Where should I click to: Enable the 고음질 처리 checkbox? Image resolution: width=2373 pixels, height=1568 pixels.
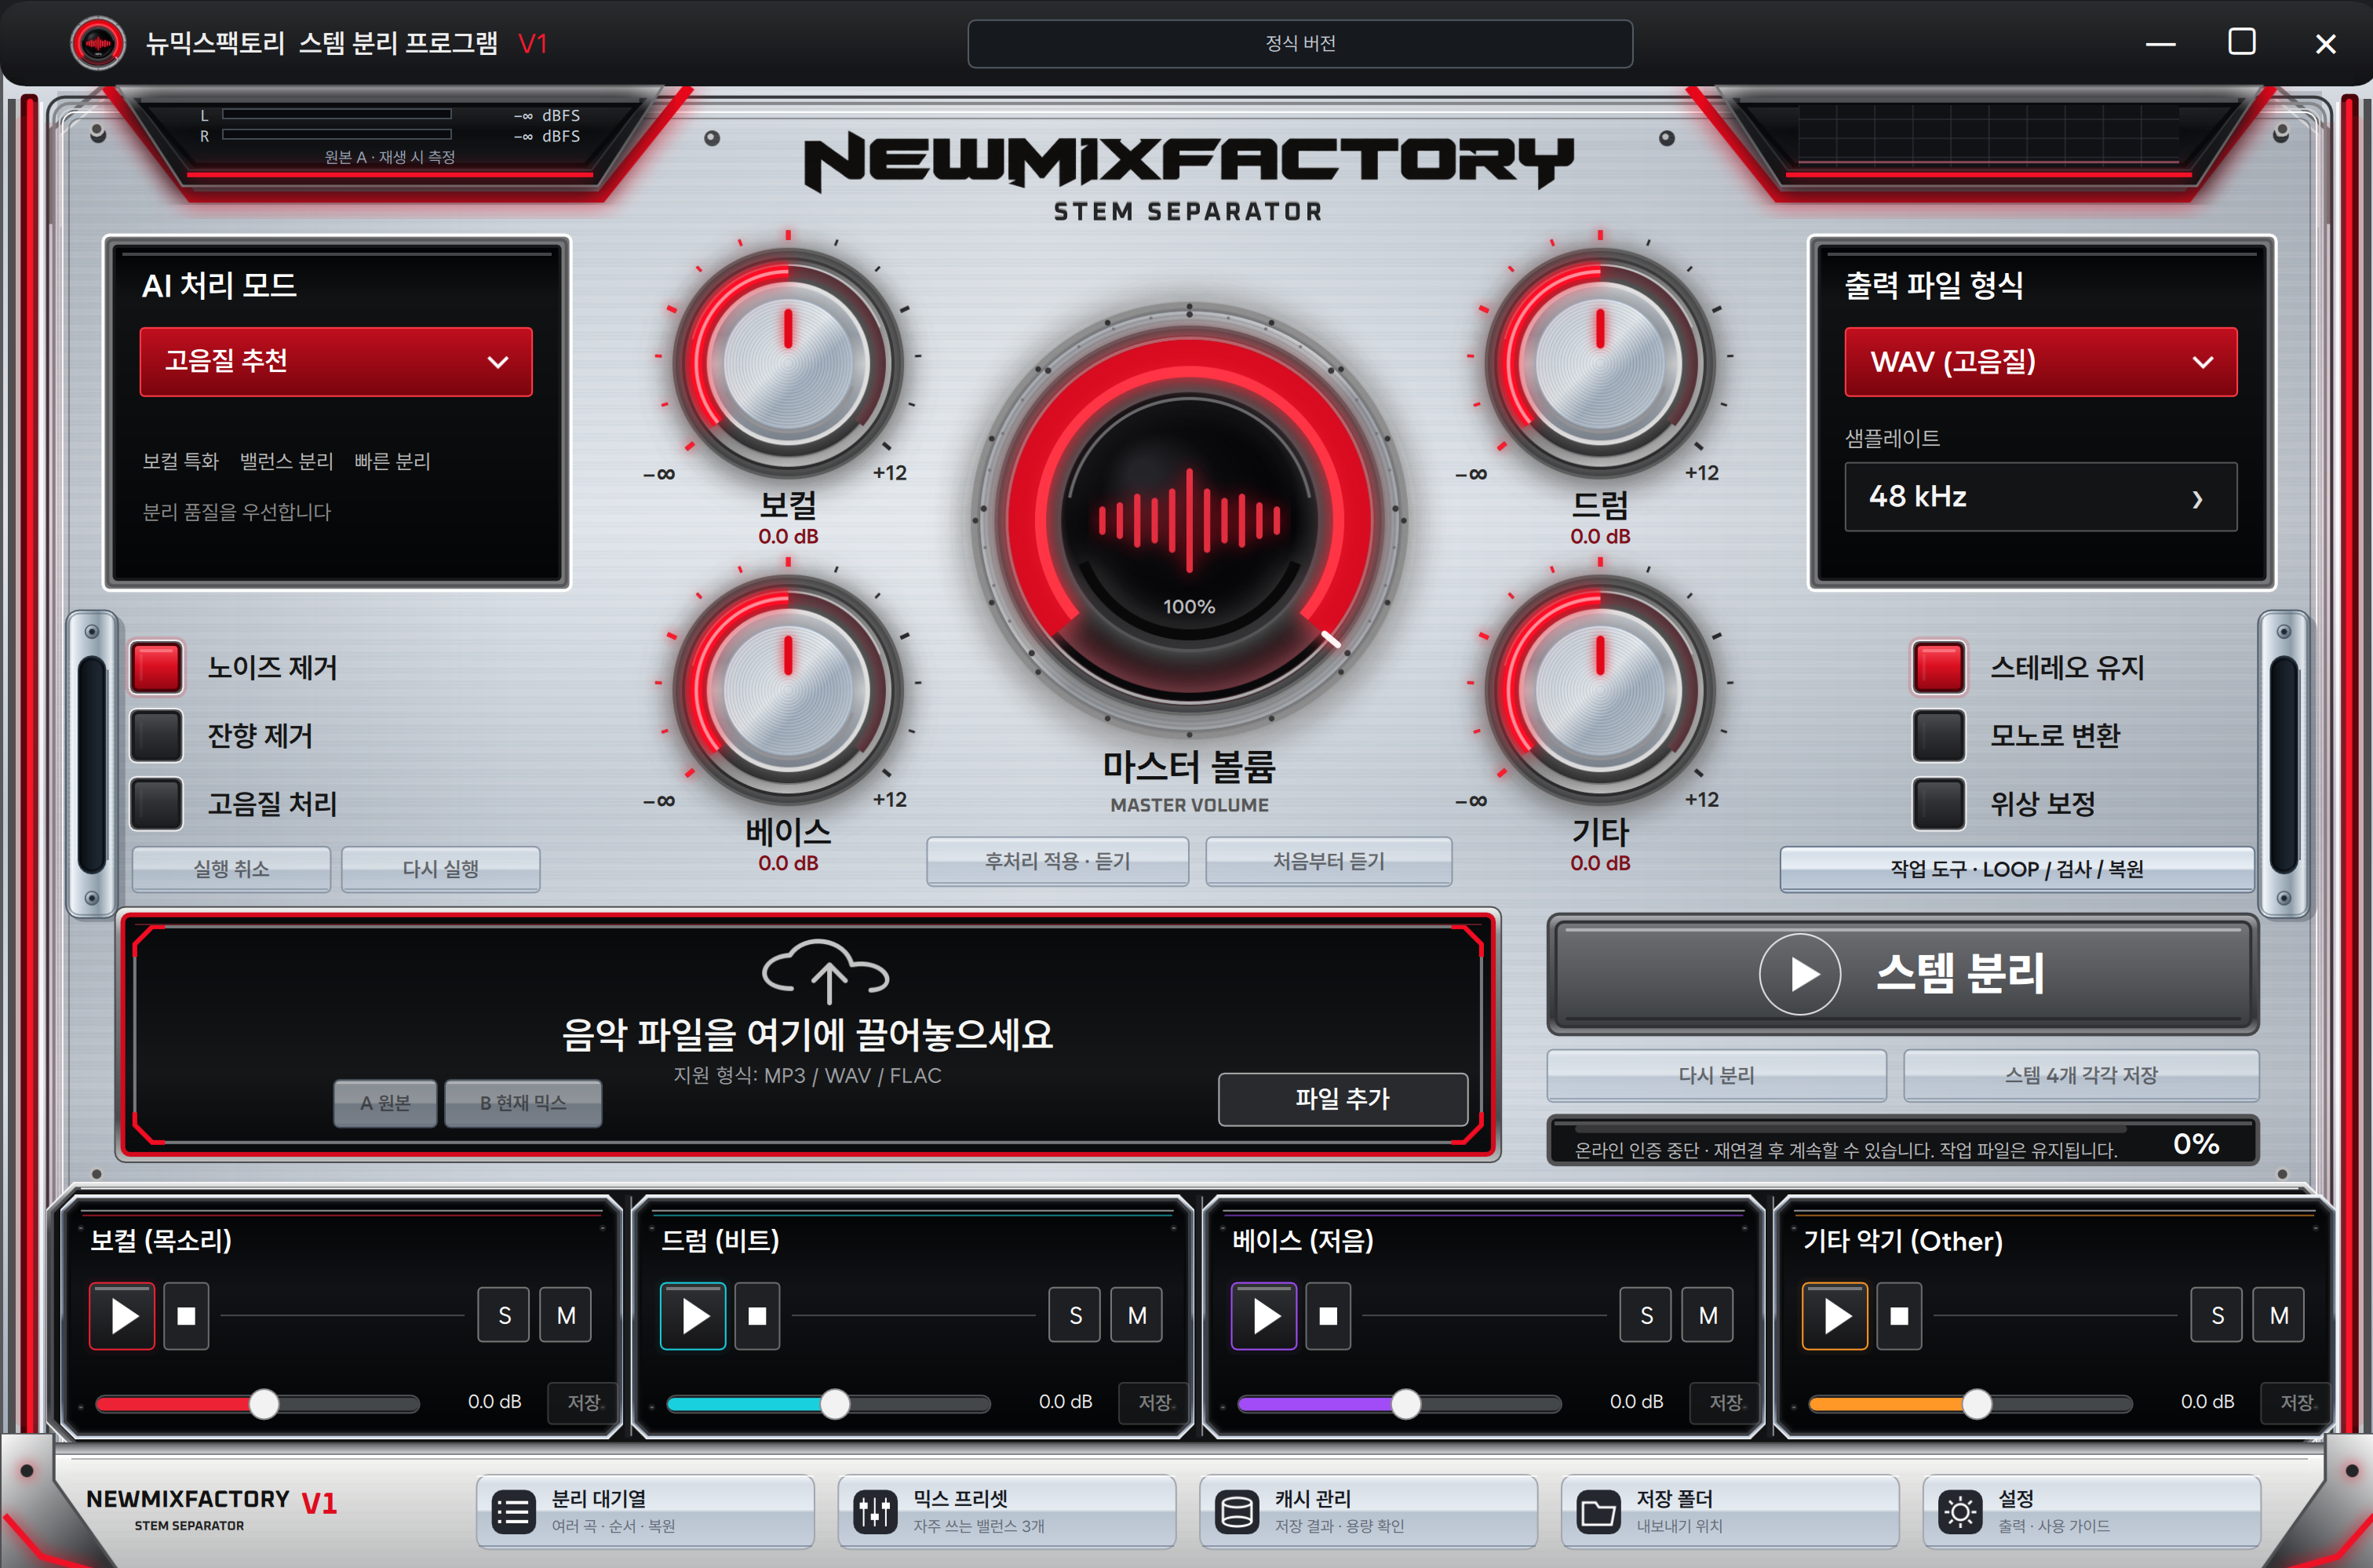157,803
